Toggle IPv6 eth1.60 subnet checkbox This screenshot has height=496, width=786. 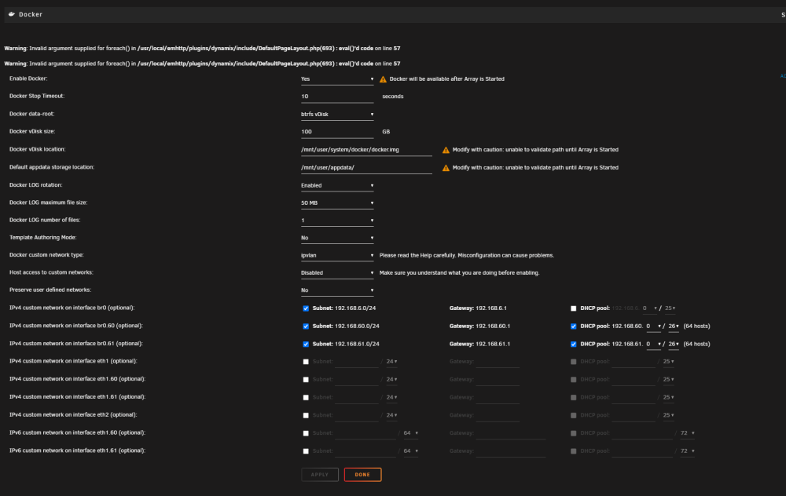pos(306,433)
